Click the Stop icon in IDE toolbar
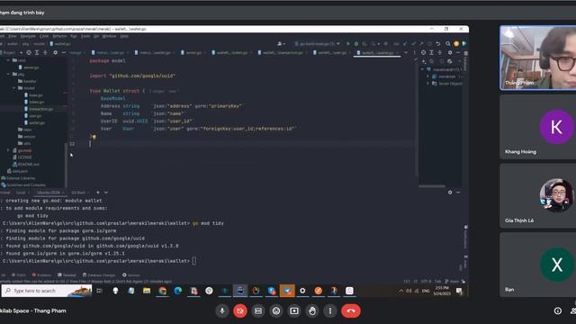 pyautogui.click(x=385, y=44)
